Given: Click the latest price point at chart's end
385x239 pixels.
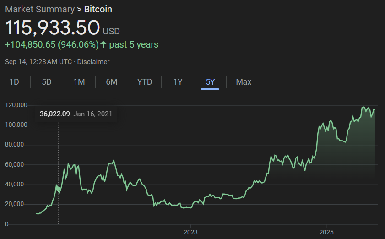Looking at the screenshot, I should coord(374,109).
